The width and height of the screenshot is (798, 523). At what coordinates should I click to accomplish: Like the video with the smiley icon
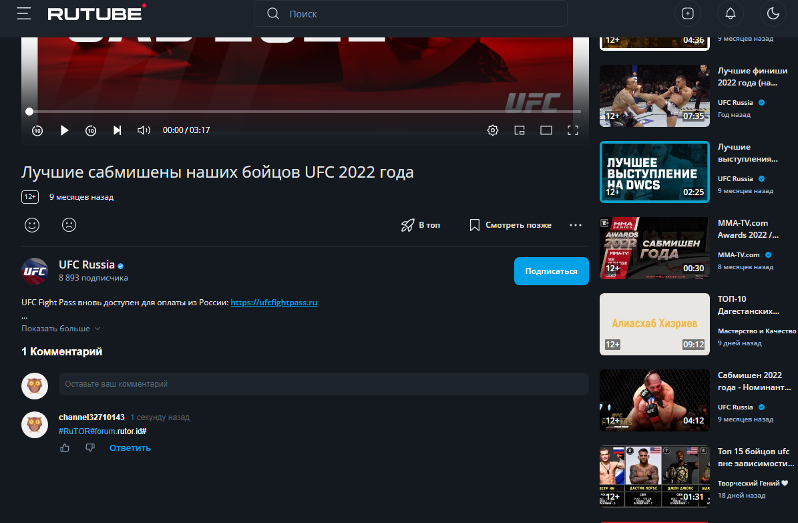(32, 225)
